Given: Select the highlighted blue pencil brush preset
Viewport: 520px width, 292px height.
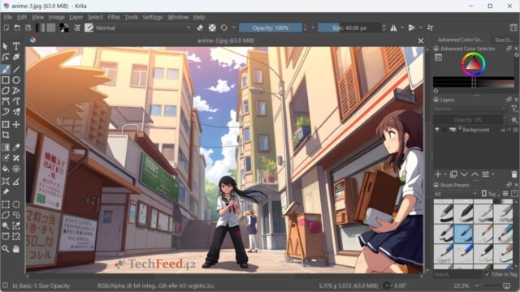Looking at the screenshot, I should 463,234.
